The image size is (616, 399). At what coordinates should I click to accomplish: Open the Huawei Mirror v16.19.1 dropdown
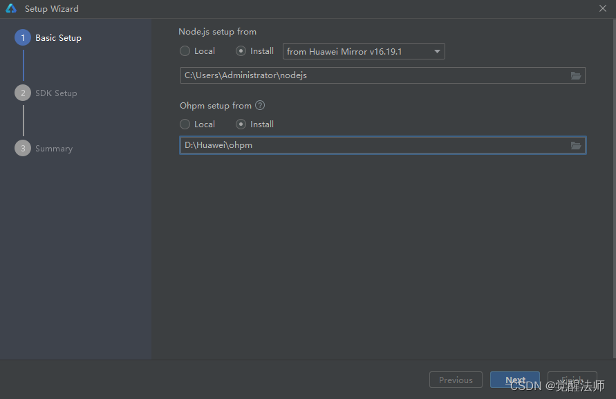tap(364, 51)
